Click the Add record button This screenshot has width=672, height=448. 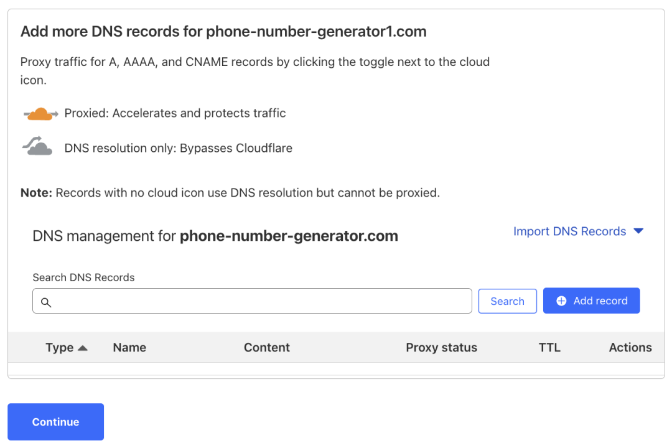591,301
